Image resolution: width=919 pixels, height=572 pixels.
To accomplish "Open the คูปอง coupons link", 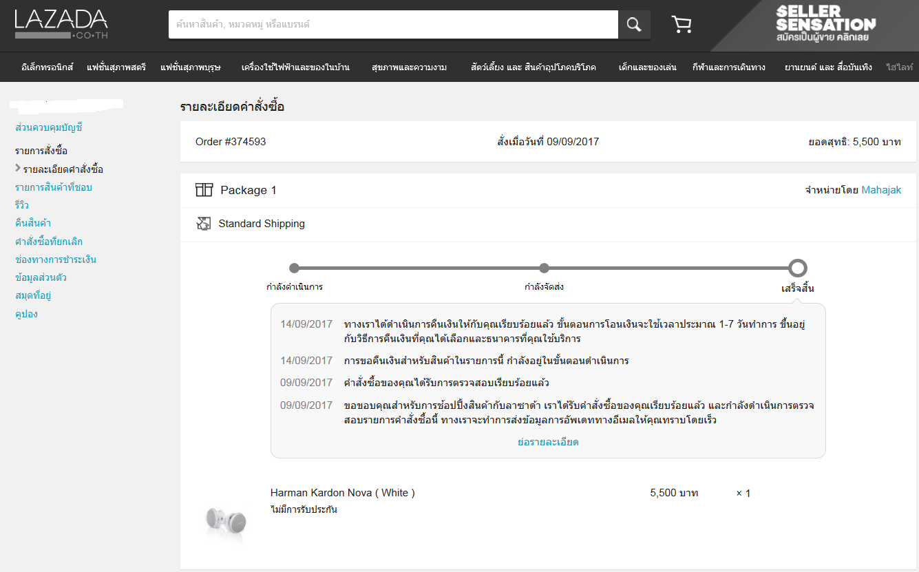I will pyautogui.click(x=26, y=314).
